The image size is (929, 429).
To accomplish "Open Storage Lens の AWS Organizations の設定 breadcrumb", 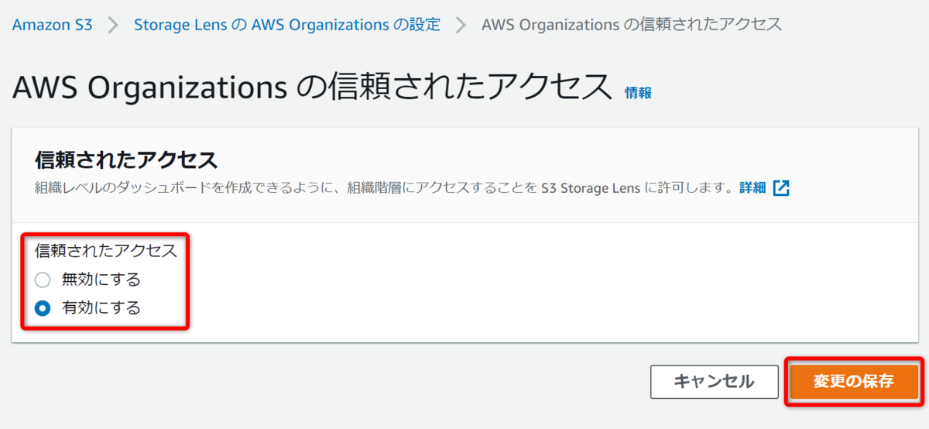I will point(287,25).
